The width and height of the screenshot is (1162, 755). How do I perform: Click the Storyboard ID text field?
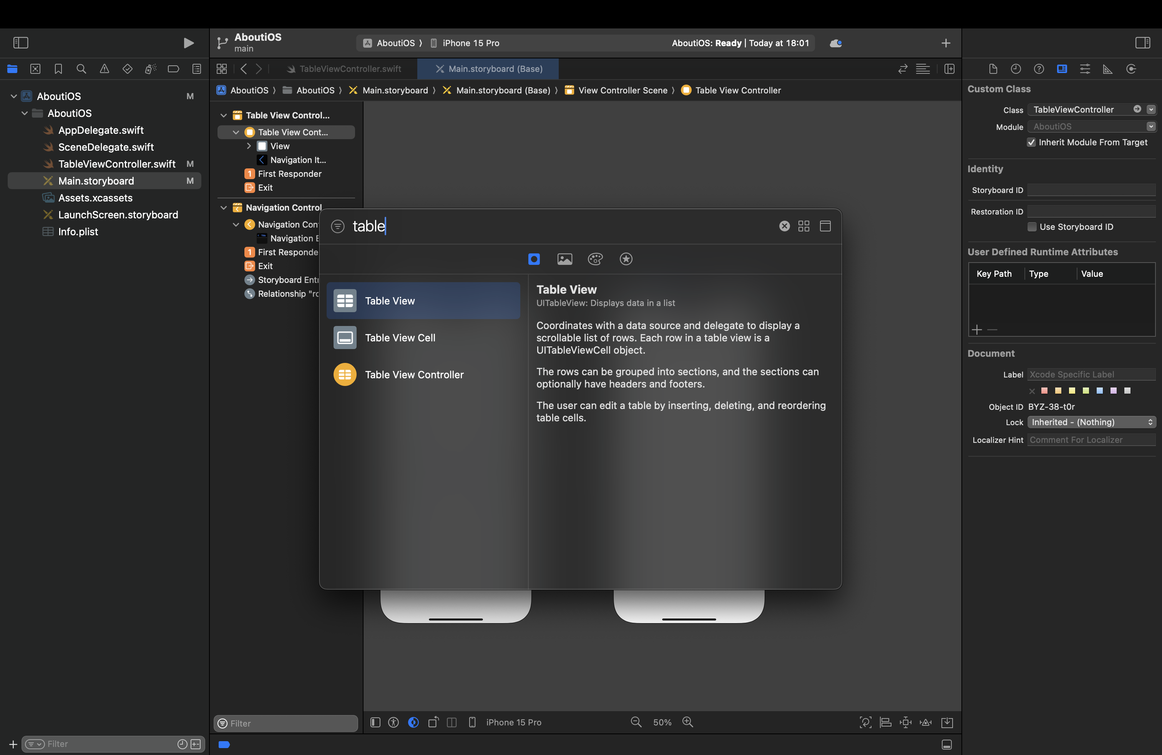1091,190
